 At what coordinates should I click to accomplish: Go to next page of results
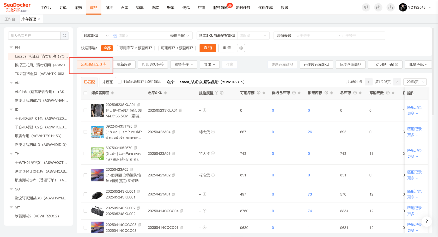point(397,82)
